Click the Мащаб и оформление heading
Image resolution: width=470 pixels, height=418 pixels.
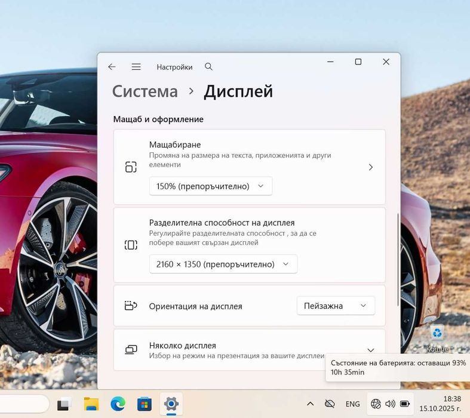[158, 119]
